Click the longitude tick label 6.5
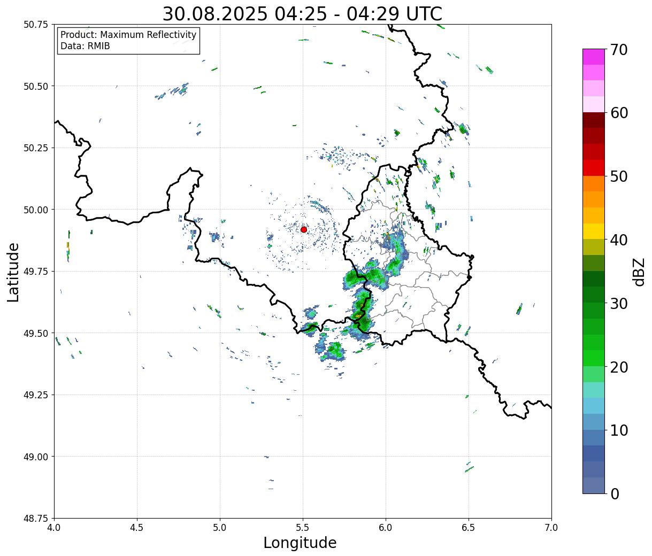652x556 pixels. [x=469, y=527]
